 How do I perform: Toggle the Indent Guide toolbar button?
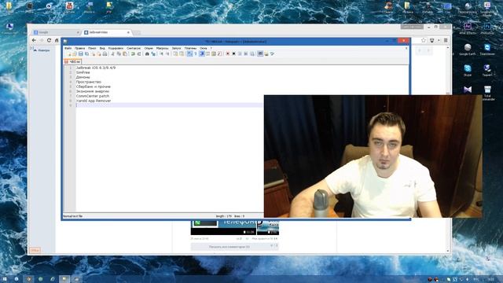pos(202,54)
